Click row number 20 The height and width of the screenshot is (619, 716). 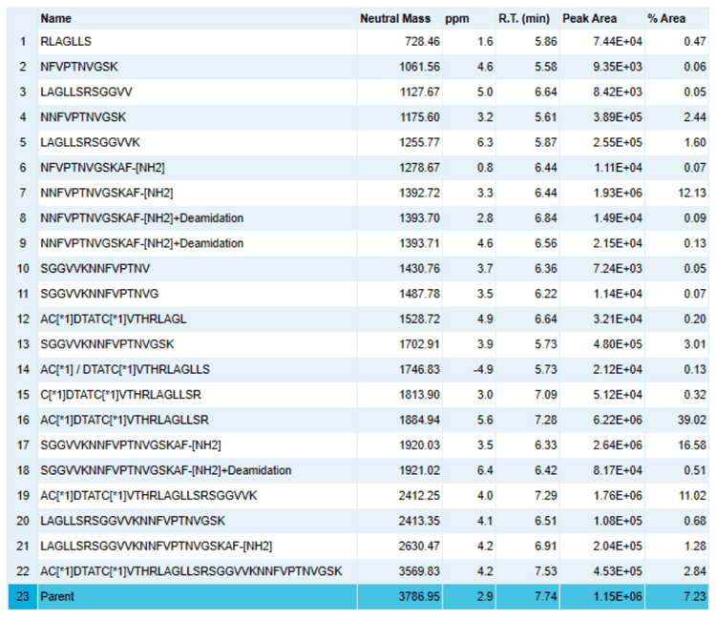22,521
